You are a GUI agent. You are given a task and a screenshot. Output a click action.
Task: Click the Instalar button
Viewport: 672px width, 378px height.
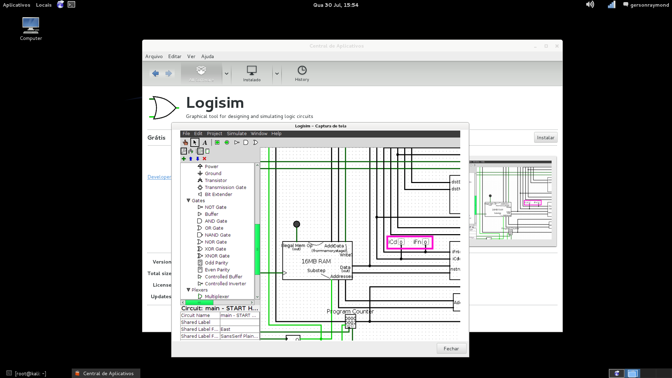click(x=546, y=138)
